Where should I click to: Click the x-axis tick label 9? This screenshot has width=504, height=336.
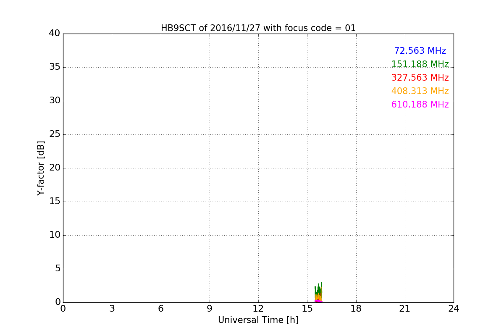[x=210, y=309]
